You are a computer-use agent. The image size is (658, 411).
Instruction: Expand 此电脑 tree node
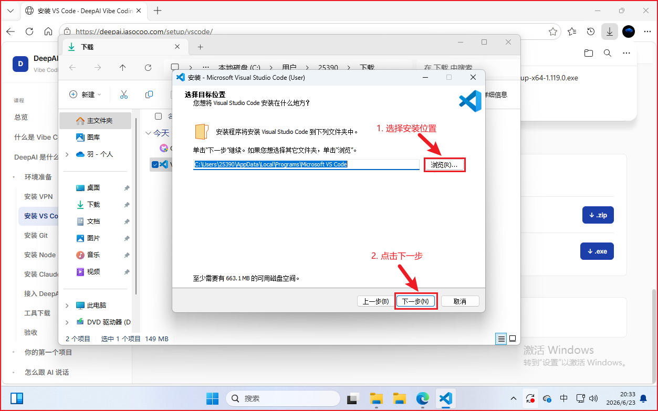click(x=67, y=305)
